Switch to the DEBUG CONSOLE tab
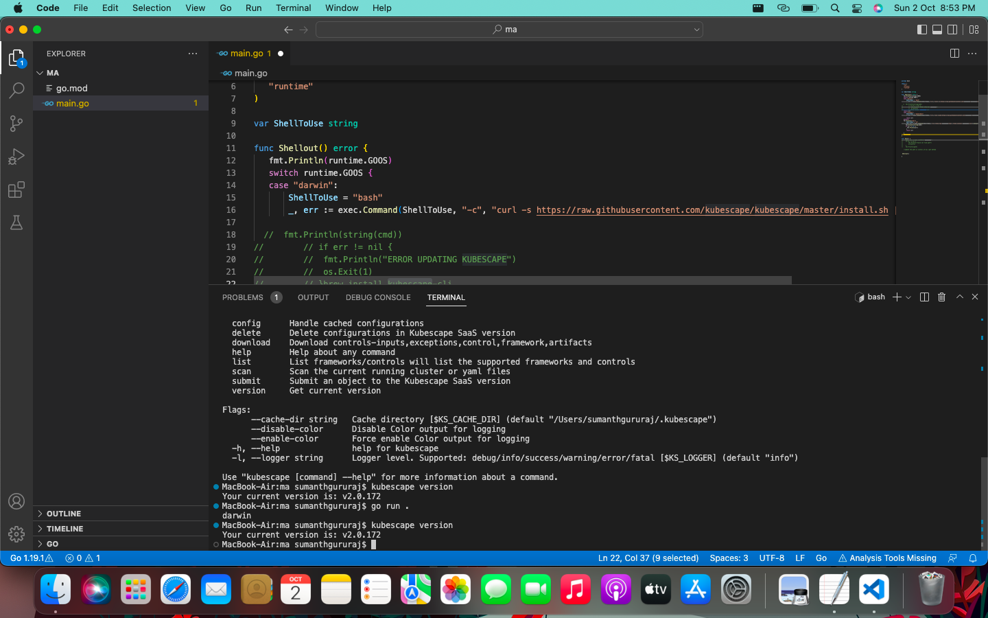 pos(378,297)
